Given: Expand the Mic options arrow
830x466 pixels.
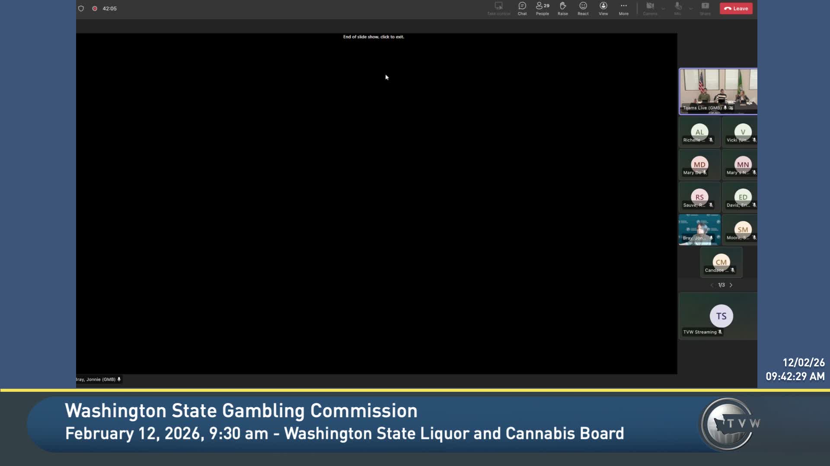Looking at the screenshot, I should pos(691,9).
